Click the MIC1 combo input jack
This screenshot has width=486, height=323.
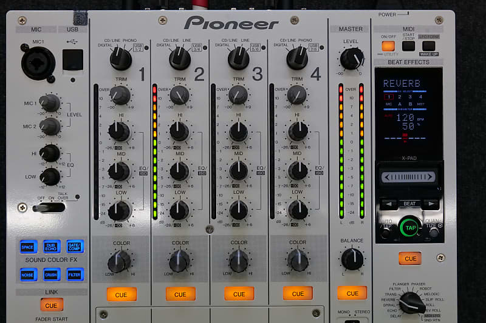38,63
